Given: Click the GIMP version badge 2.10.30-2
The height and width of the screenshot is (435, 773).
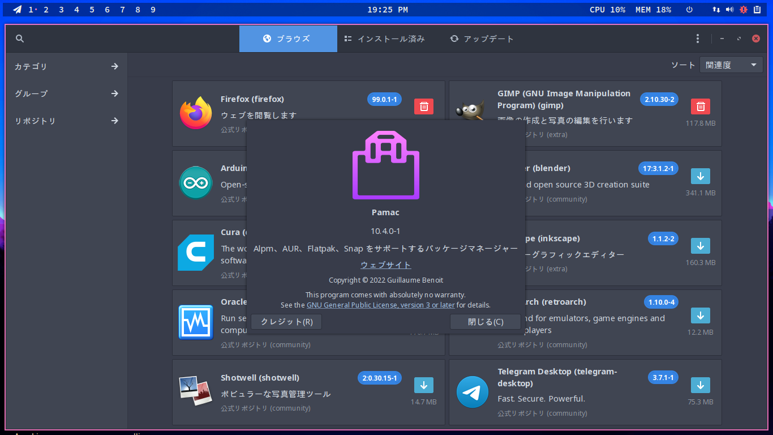Looking at the screenshot, I should [659, 99].
